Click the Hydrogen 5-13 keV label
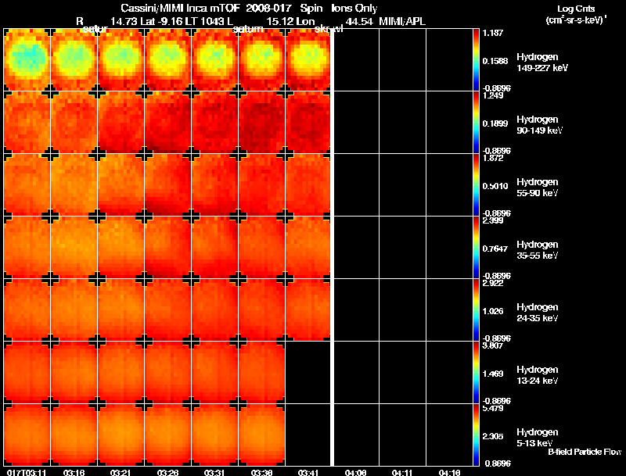The image size is (626, 476). click(x=538, y=438)
